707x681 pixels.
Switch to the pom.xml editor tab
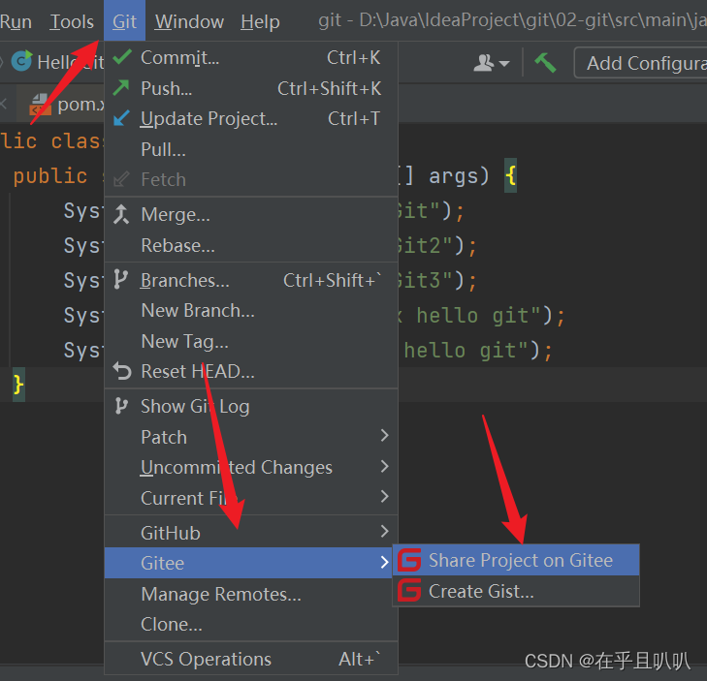click(62, 104)
